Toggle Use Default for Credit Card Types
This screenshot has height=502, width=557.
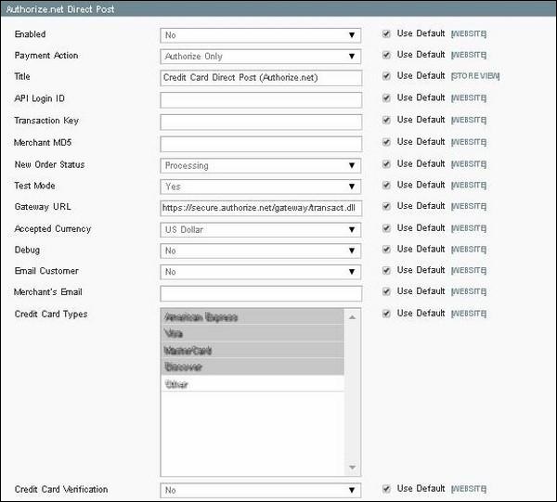(x=386, y=314)
